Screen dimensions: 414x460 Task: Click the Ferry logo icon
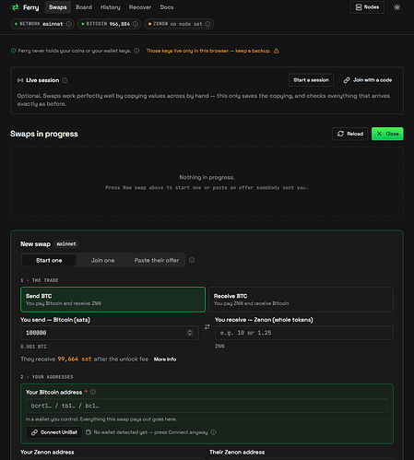[x=15, y=7]
